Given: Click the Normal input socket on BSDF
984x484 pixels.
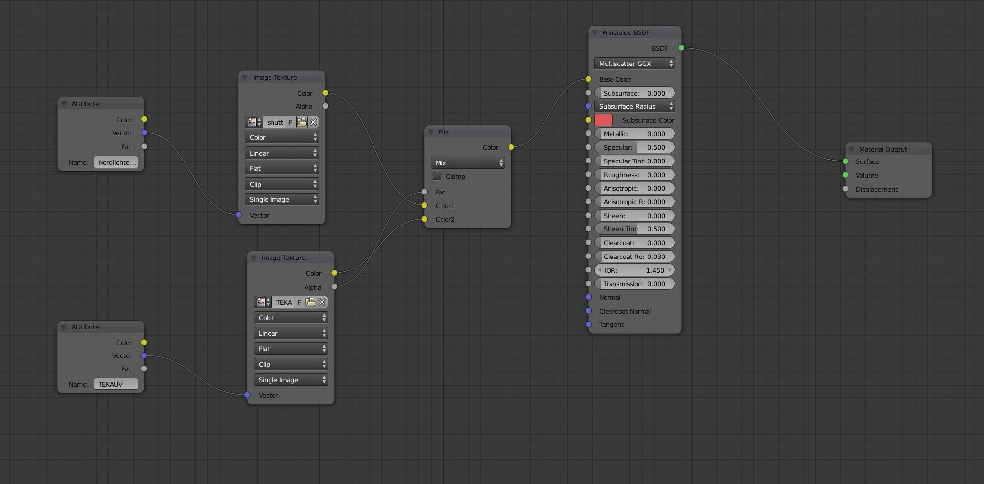Looking at the screenshot, I should (588, 297).
